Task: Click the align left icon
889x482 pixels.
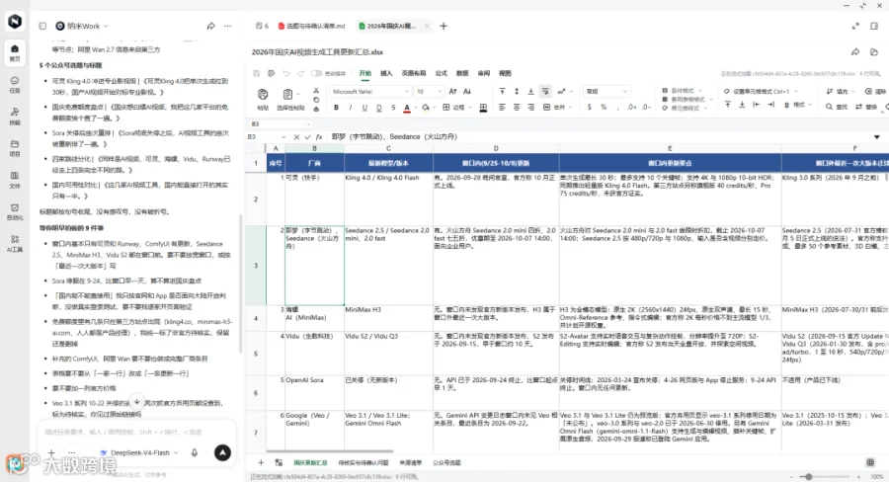Action: pyautogui.click(x=502, y=108)
